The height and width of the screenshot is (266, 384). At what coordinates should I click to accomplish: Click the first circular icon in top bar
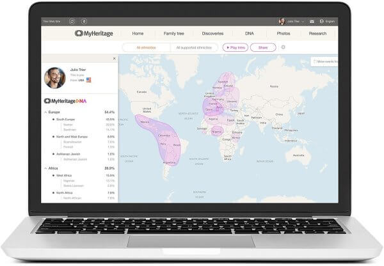[x=72, y=22]
